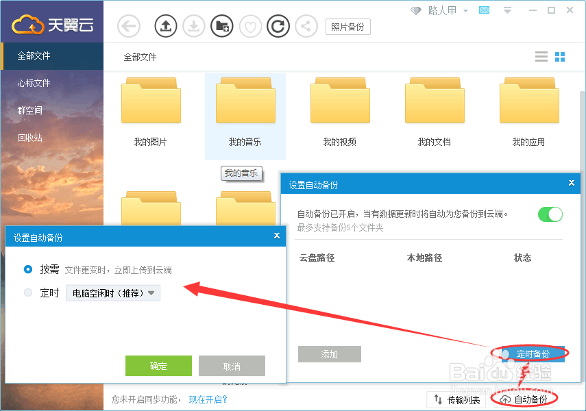The height and width of the screenshot is (411, 586).
Task: Switch to grid view layout
Action: pos(560,56)
